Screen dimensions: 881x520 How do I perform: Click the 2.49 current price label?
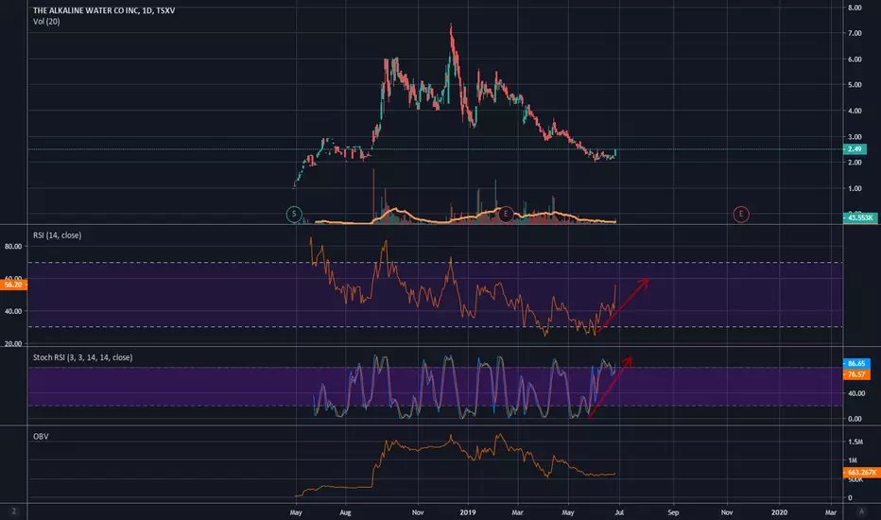[855, 149]
